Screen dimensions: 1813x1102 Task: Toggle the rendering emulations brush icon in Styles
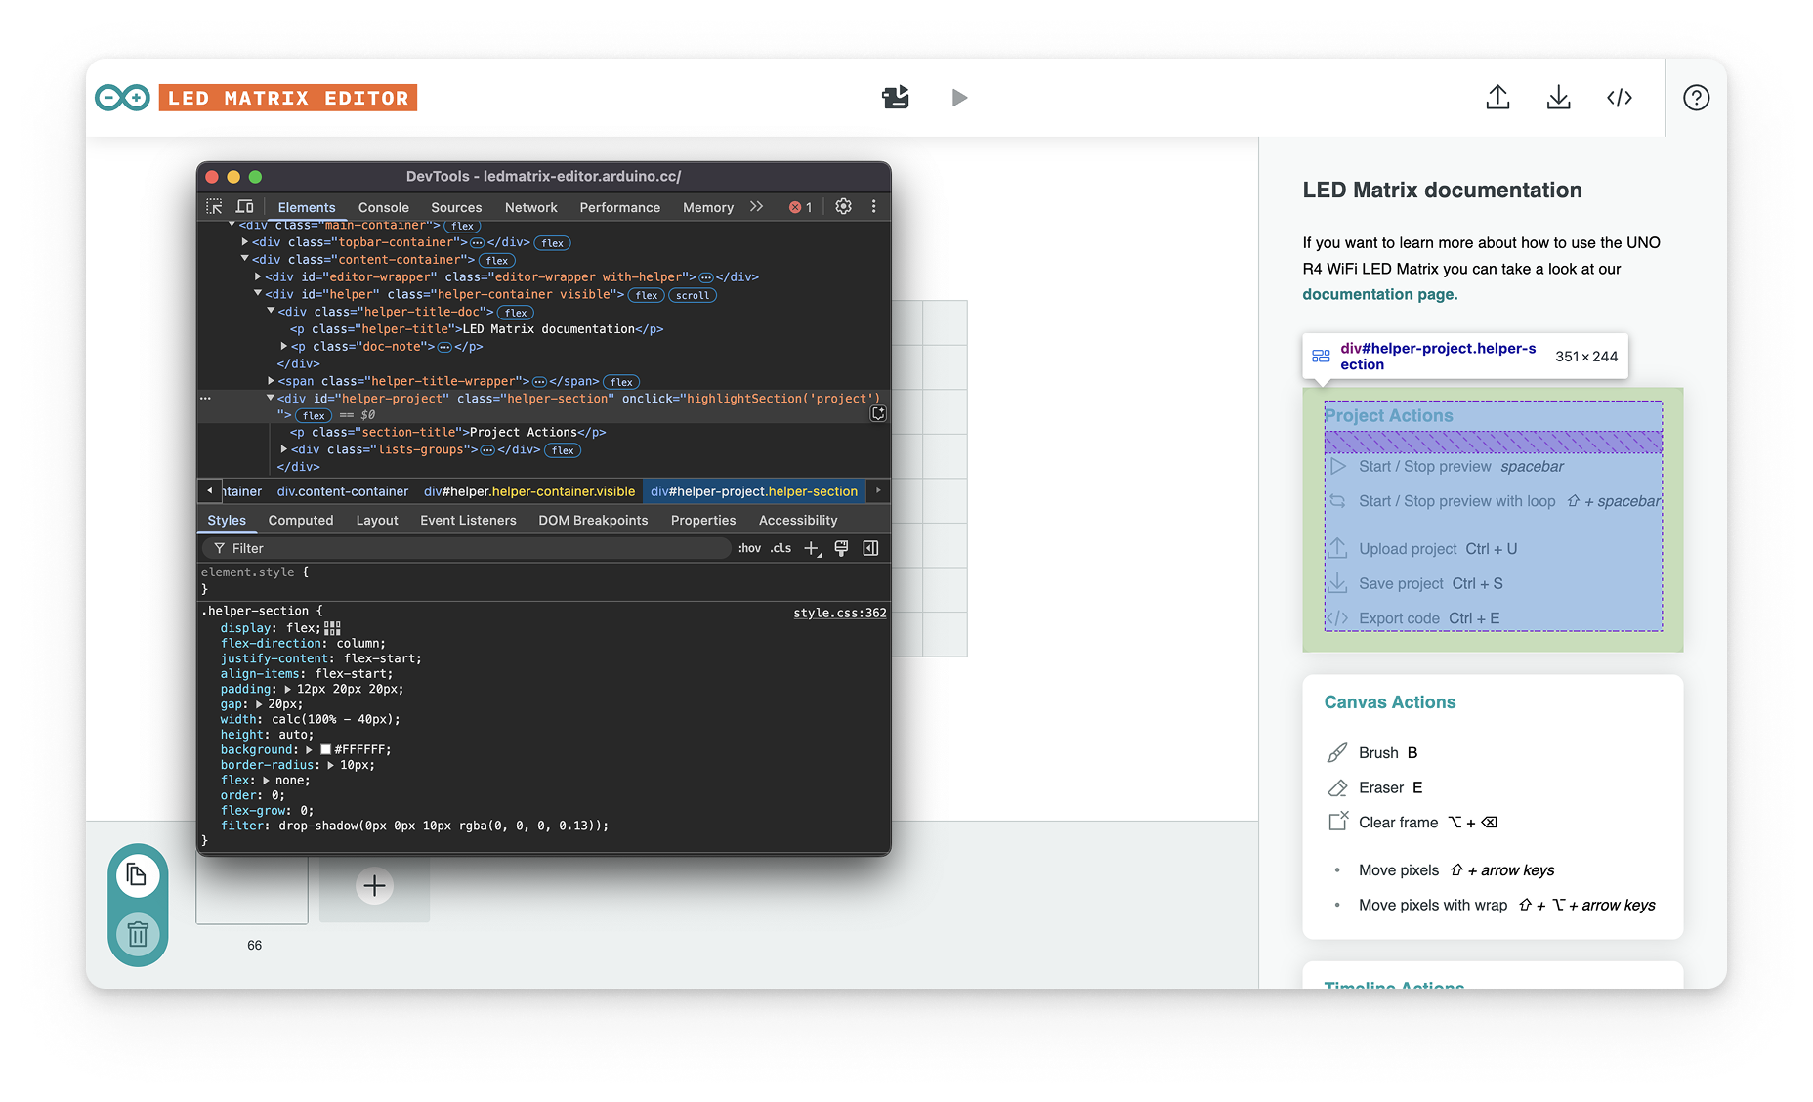coord(841,549)
